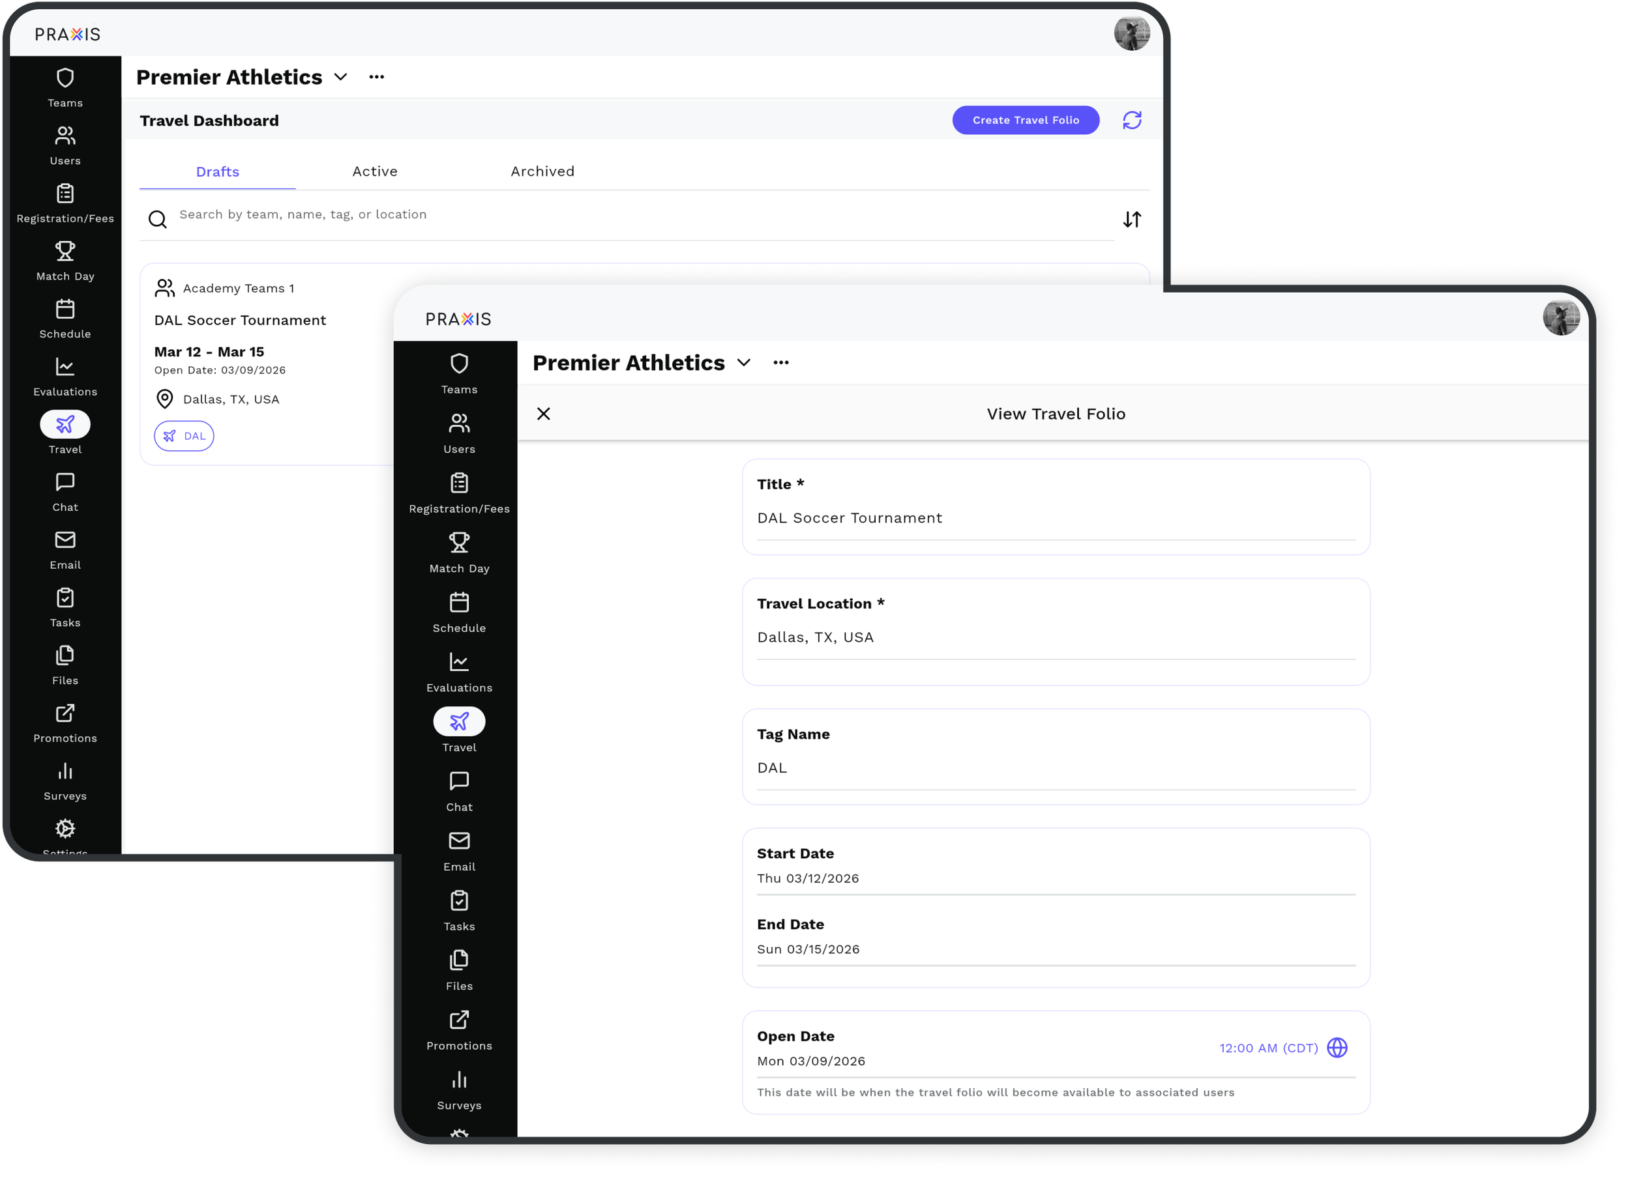1630x1180 pixels.
Task: Select the DAL tag chip on the card
Action: [184, 436]
